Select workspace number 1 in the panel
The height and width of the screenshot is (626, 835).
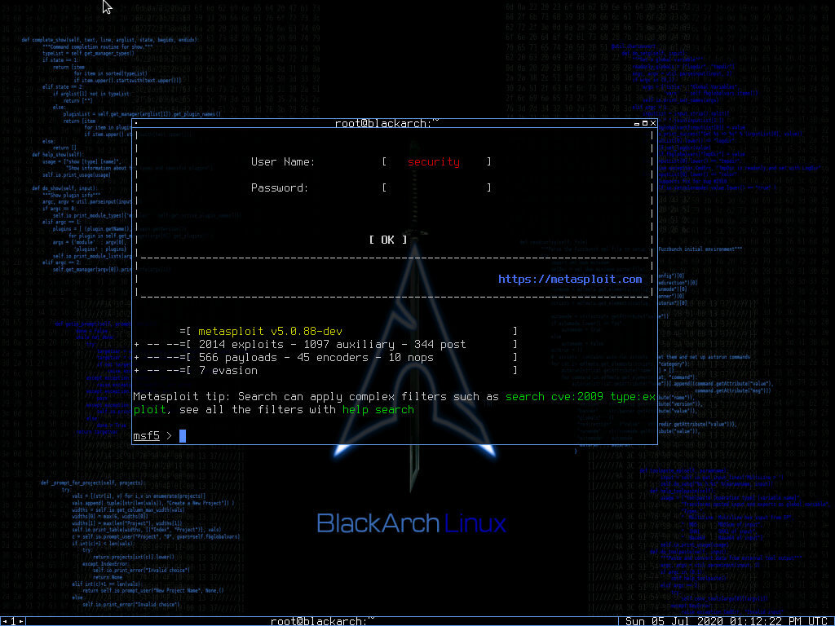13,621
